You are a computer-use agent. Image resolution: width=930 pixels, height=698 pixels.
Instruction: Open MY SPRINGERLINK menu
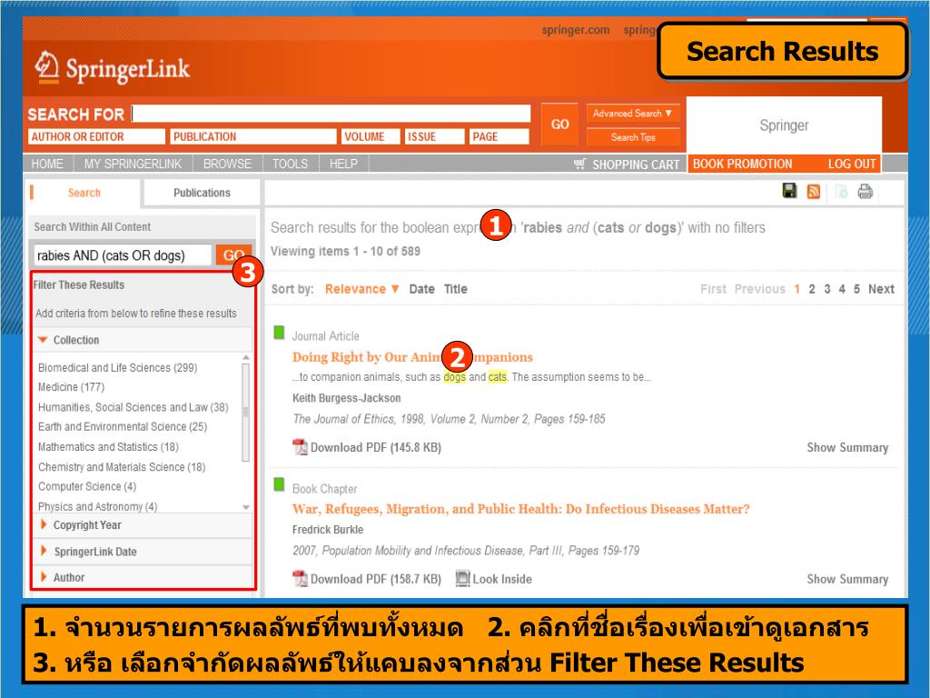coord(133,164)
